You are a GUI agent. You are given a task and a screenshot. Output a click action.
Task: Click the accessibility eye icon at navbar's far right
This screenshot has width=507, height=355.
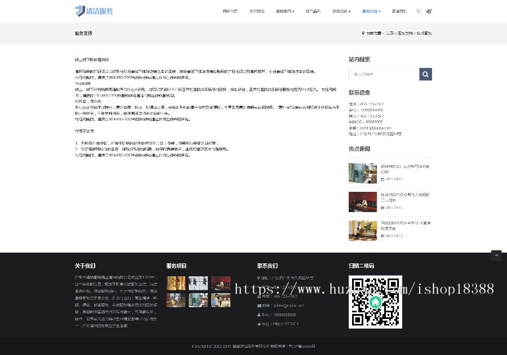pyautogui.click(x=429, y=11)
